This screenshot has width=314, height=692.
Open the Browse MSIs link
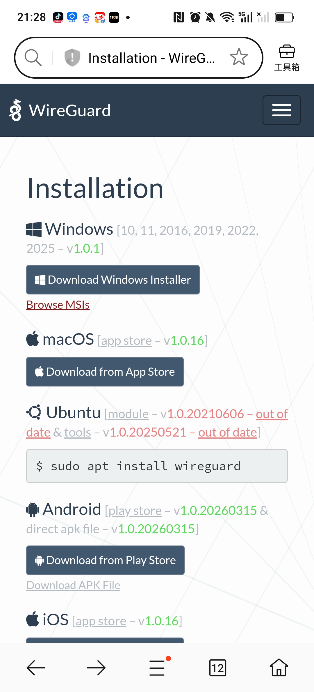[58, 305]
